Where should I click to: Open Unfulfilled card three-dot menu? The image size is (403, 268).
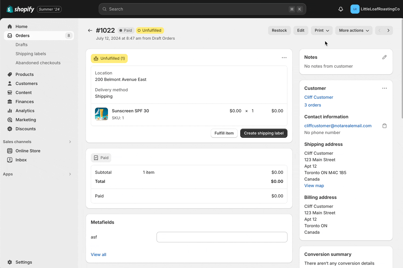(284, 58)
